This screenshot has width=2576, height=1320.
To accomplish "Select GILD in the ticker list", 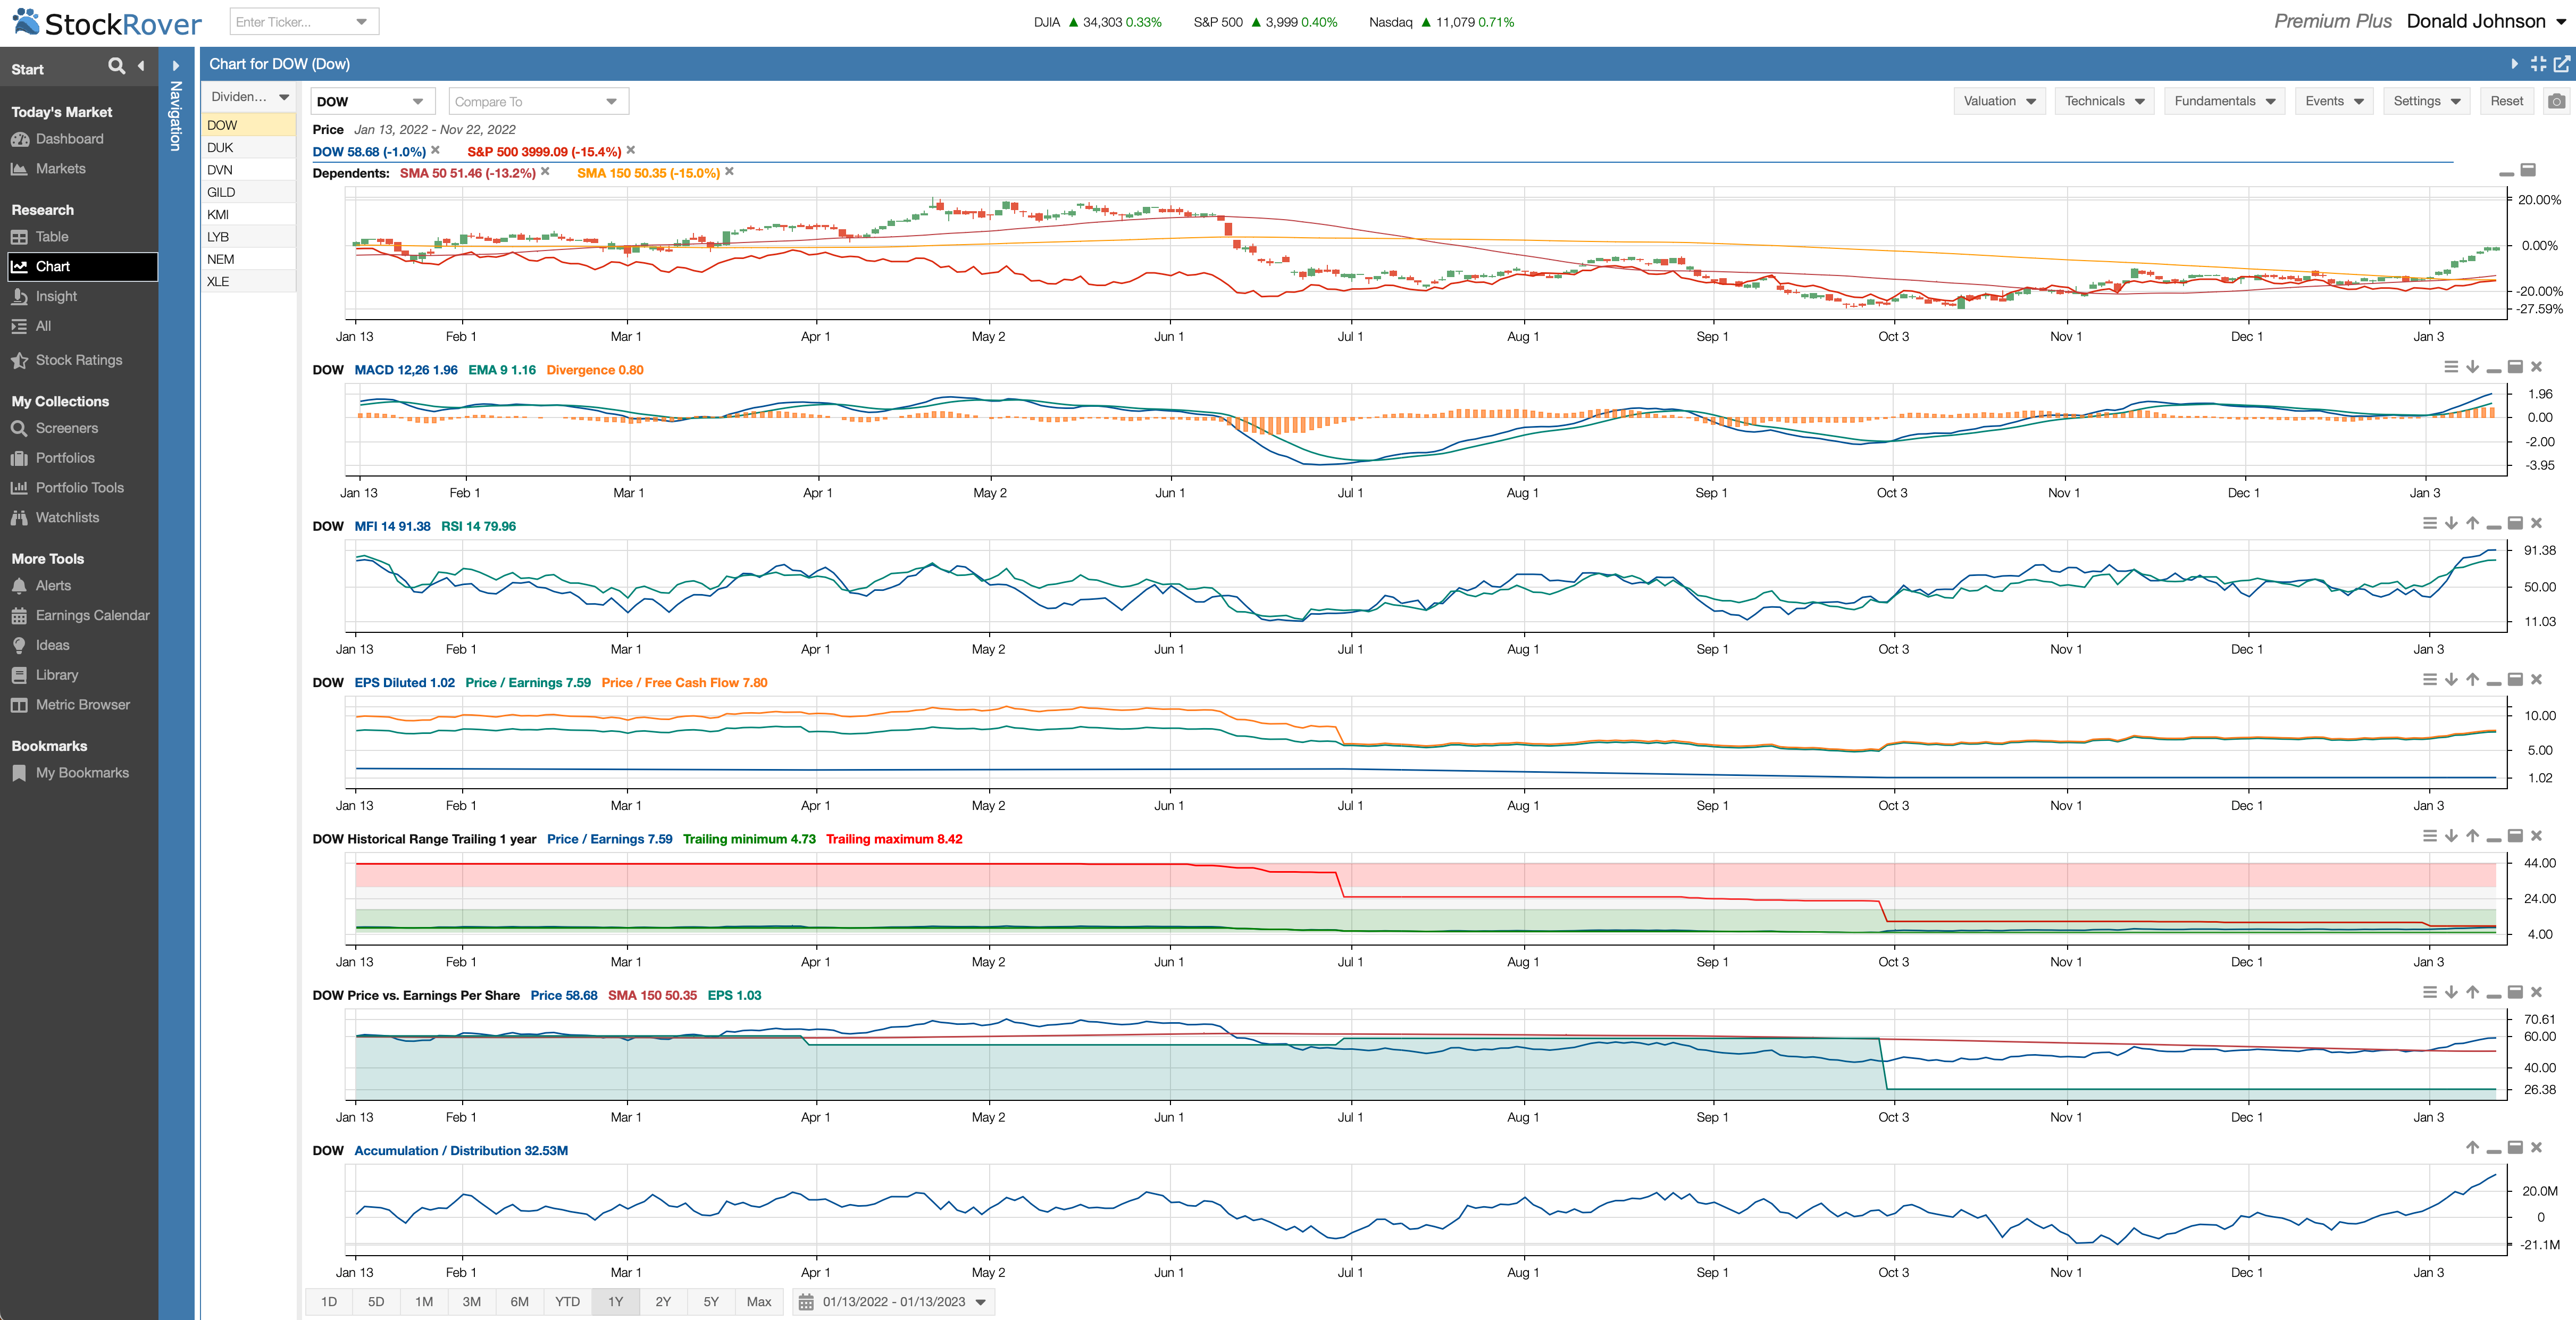I will (249, 192).
